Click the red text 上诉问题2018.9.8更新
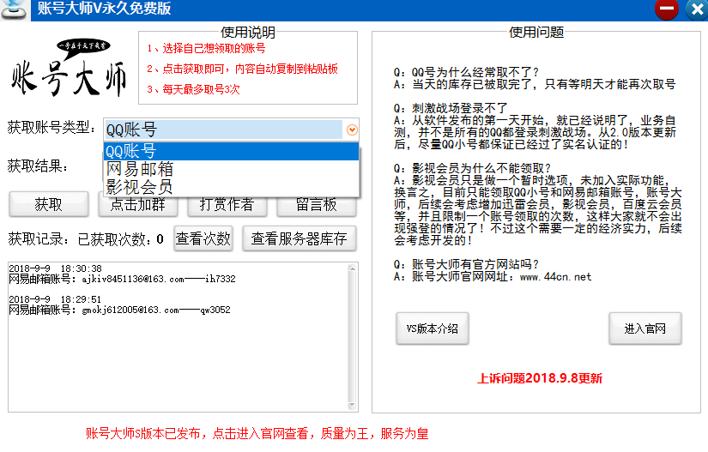 540,378
